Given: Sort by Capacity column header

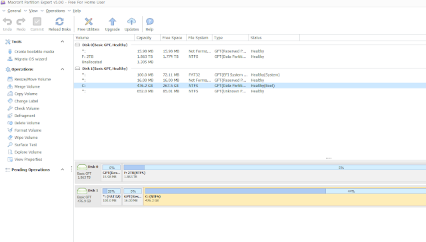Looking at the screenshot, I should (x=147, y=38).
